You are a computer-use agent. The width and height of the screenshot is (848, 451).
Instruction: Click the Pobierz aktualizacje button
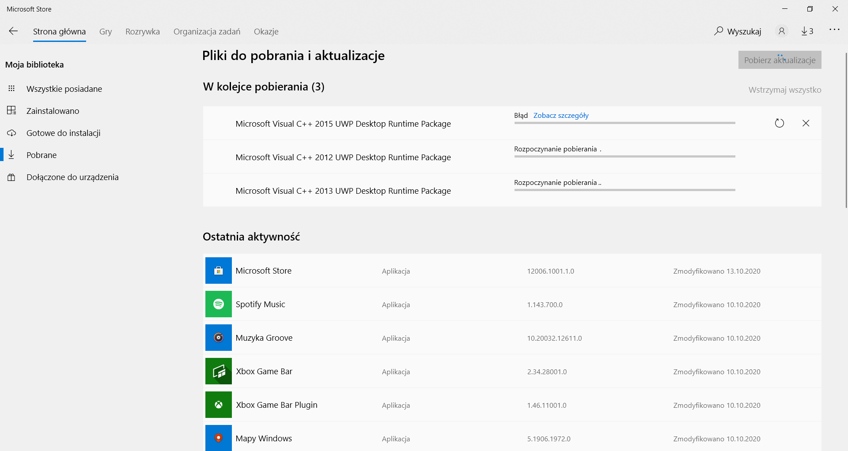pyautogui.click(x=780, y=60)
